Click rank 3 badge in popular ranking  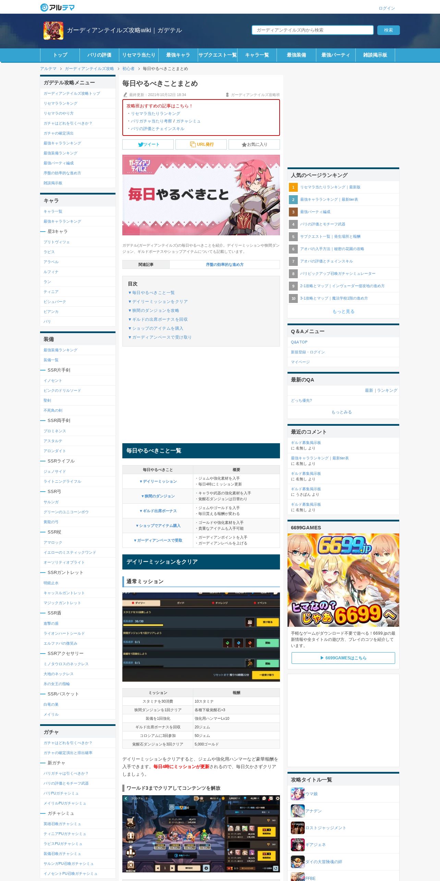pos(293,212)
